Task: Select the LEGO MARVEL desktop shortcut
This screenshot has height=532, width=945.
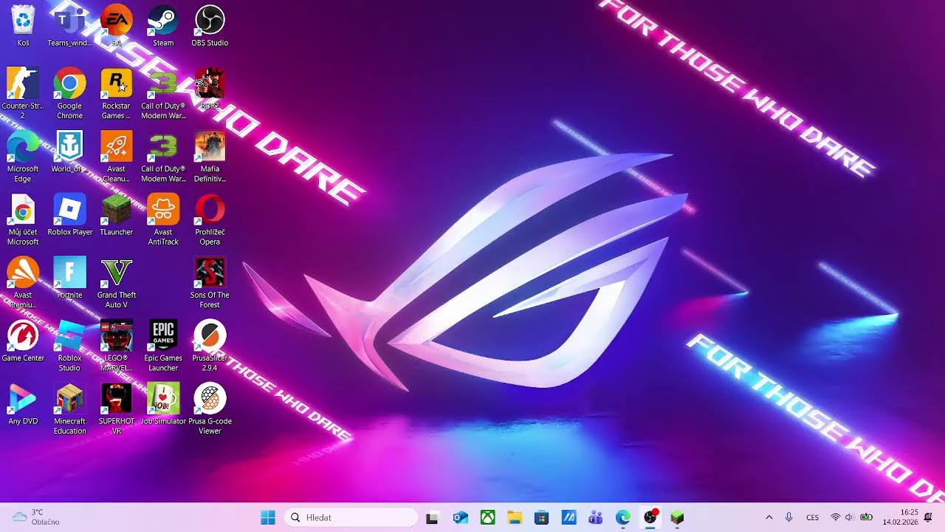Action: (x=117, y=346)
